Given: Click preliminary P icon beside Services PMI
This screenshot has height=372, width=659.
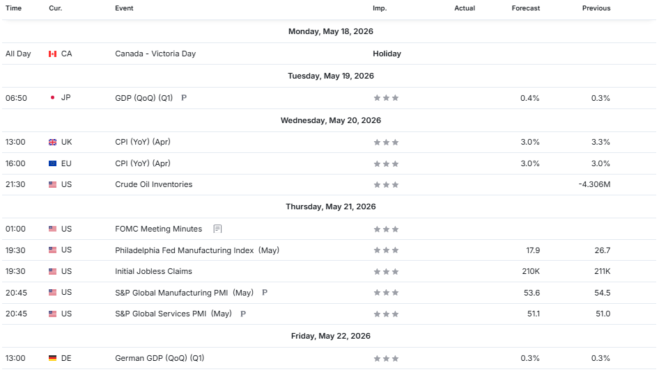Looking at the screenshot, I should [x=243, y=314].
